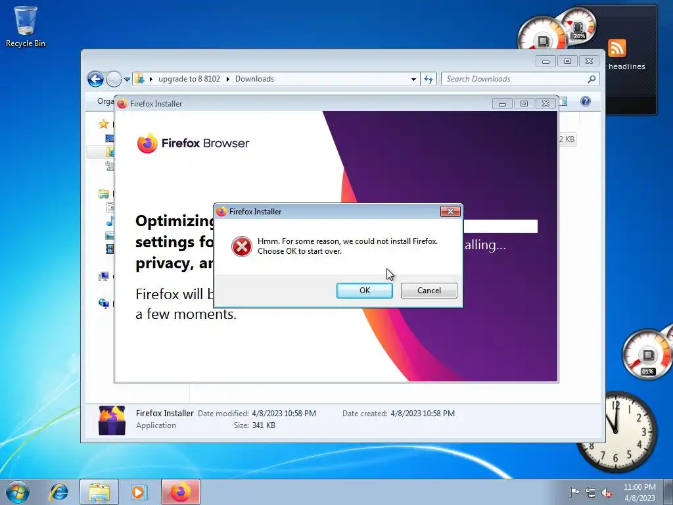Click OK in the Firefox Installer error dialog
Screen dimensions: 673x505
tap(364, 290)
